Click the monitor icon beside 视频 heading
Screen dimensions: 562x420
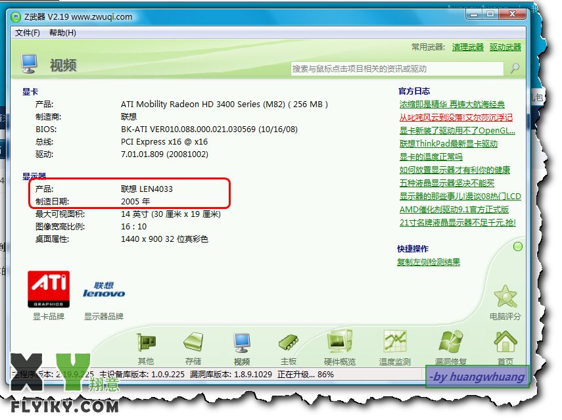29,64
